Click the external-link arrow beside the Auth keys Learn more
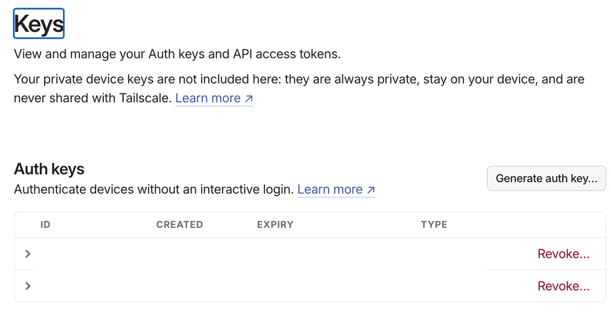The width and height of the screenshot is (611, 314). [371, 190]
